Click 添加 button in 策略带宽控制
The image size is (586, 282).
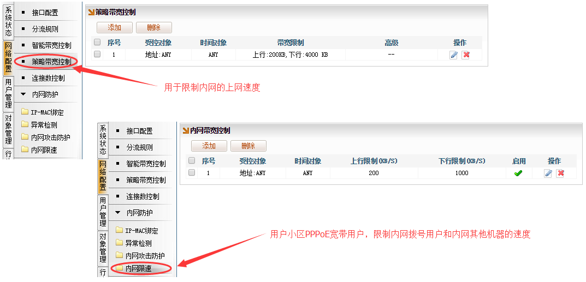point(115,28)
